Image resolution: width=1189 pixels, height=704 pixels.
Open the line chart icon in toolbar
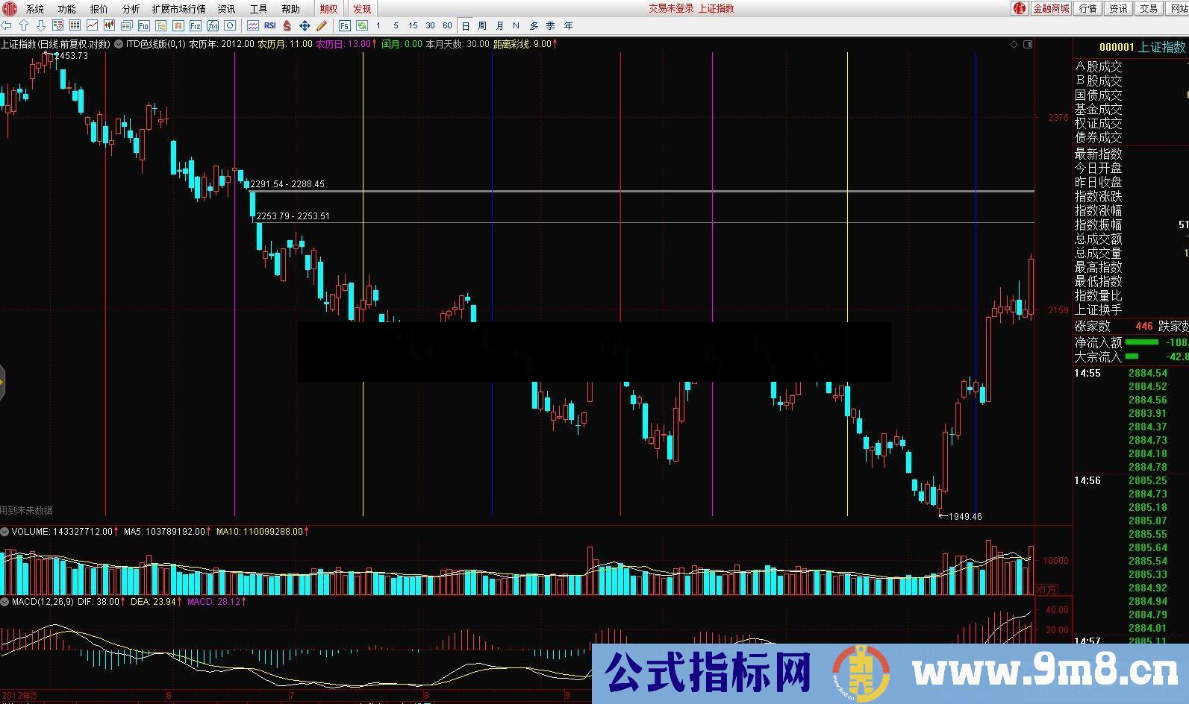pyautogui.click(x=92, y=25)
